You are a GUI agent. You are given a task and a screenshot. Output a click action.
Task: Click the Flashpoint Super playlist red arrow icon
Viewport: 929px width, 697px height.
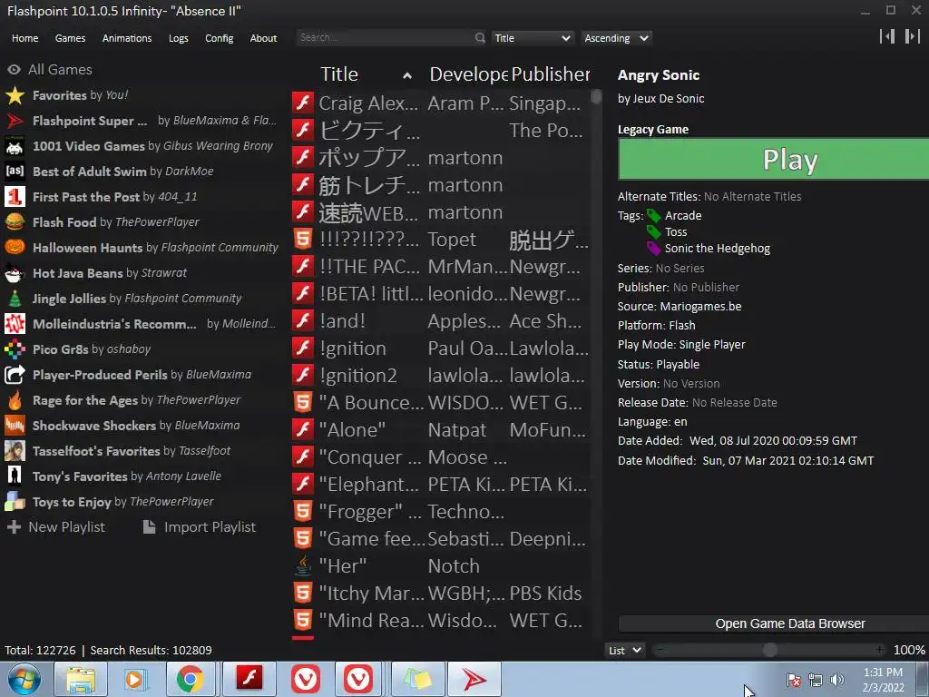tap(15, 121)
